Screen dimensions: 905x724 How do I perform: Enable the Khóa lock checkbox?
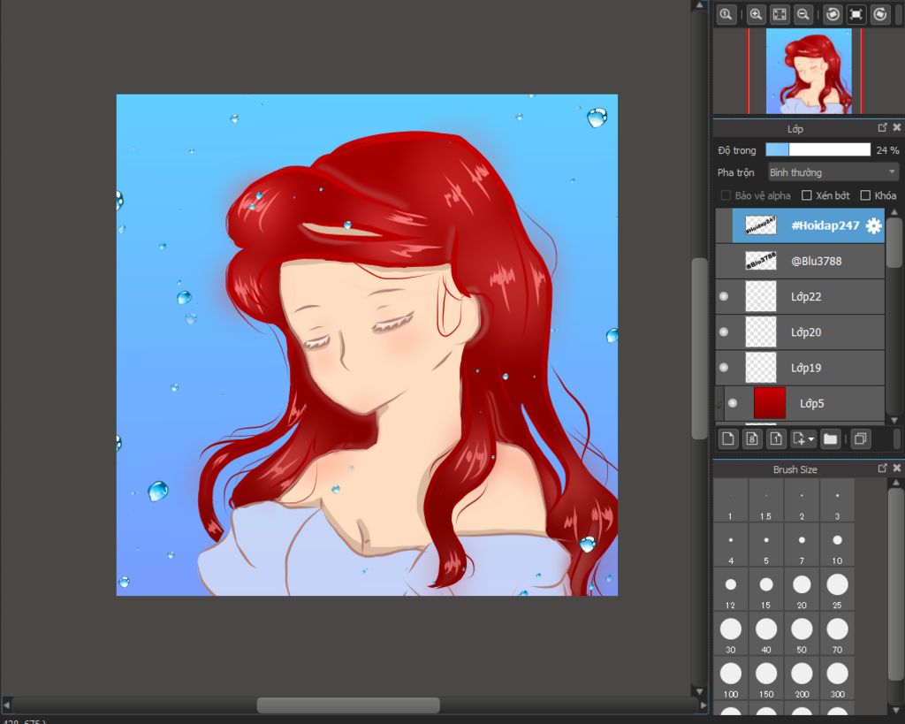pyautogui.click(x=865, y=195)
